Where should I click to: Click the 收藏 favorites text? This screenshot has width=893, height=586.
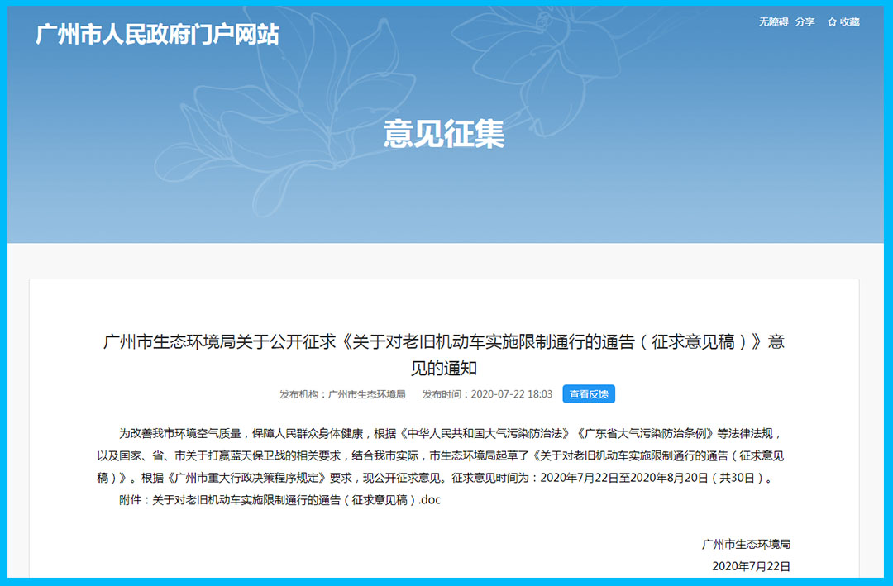850,22
